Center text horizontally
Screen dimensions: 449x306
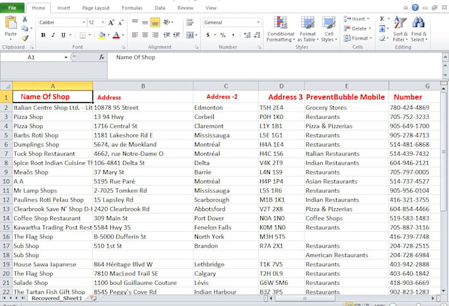(145, 35)
